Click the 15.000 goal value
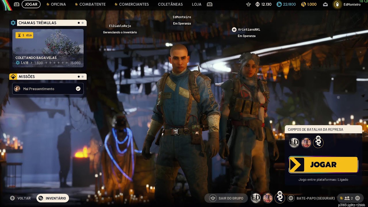 tap(75, 63)
